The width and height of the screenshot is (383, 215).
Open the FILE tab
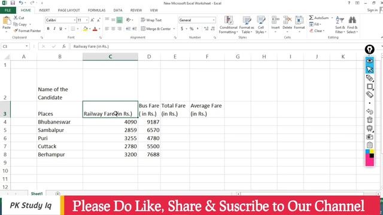coord(8,10)
